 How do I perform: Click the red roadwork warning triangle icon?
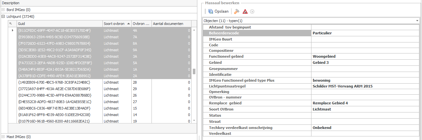pos(245,11)
